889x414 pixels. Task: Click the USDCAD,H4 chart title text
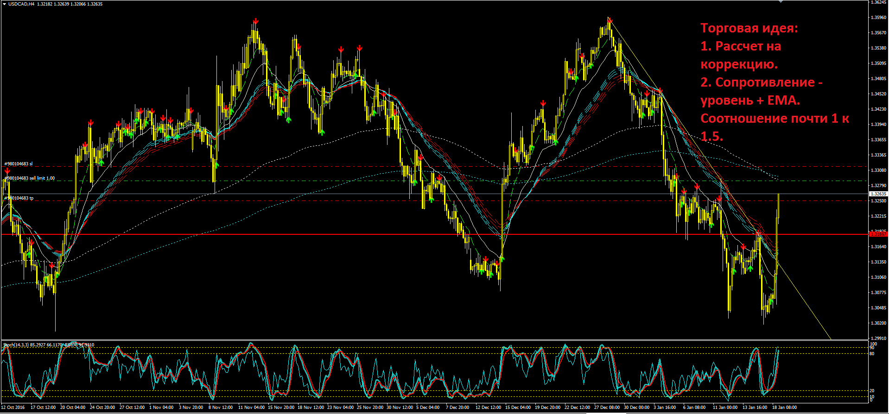click(21, 4)
